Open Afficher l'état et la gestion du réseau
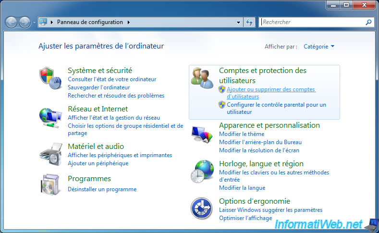 click(114, 118)
